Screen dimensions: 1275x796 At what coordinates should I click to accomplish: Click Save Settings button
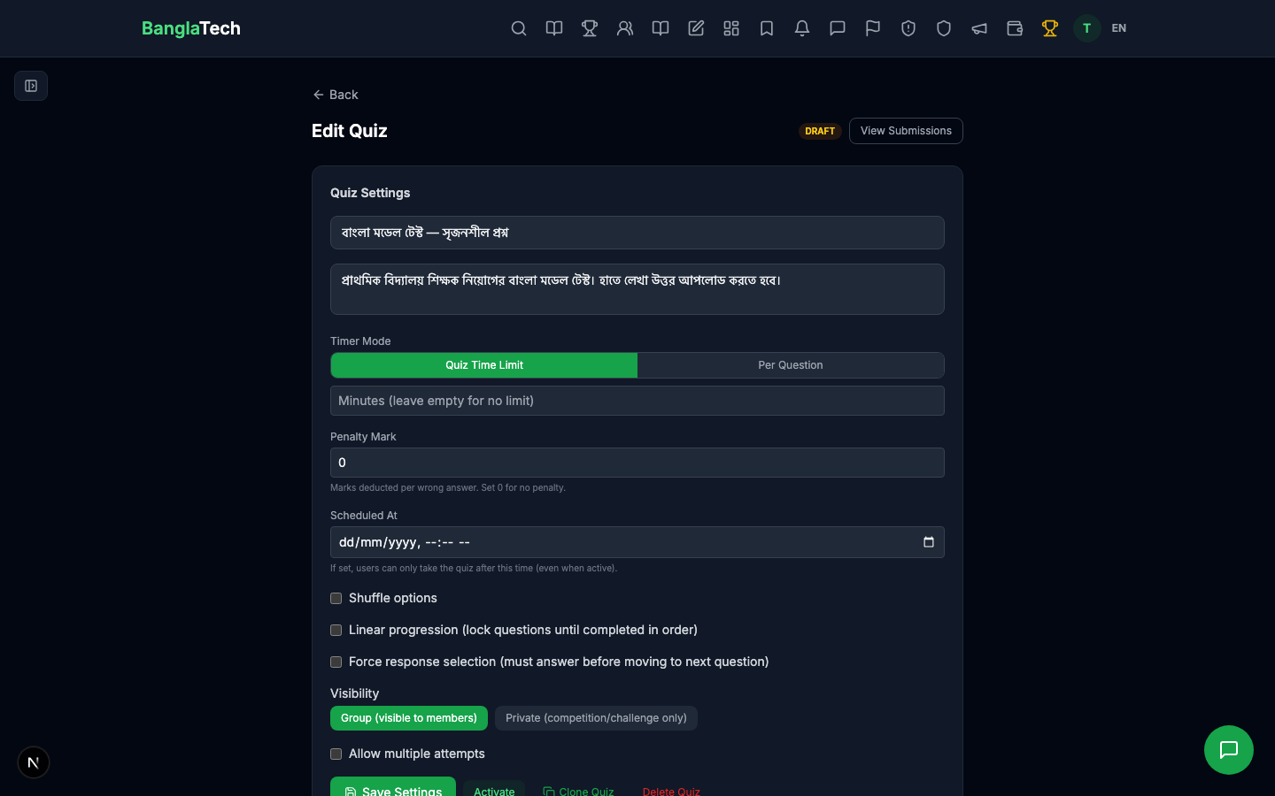[393, 792]
